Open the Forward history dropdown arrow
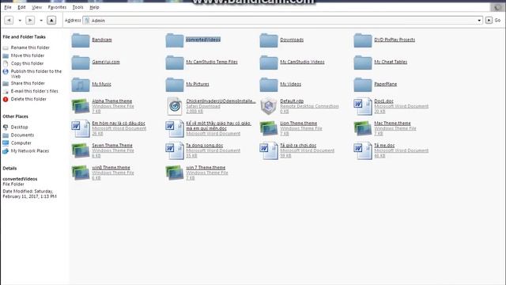This screenshot has width=506, height=285. 41,21
